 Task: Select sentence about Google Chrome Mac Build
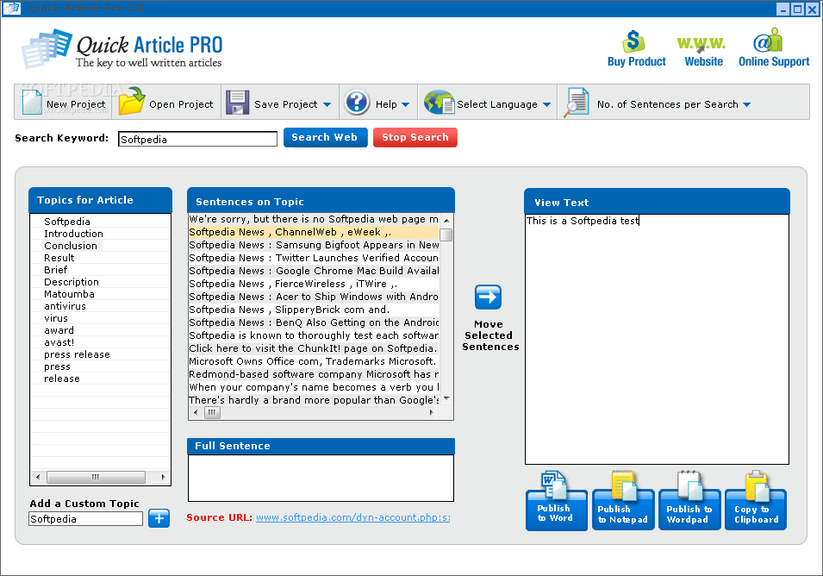pyautogui.click(x=314, y=271)
